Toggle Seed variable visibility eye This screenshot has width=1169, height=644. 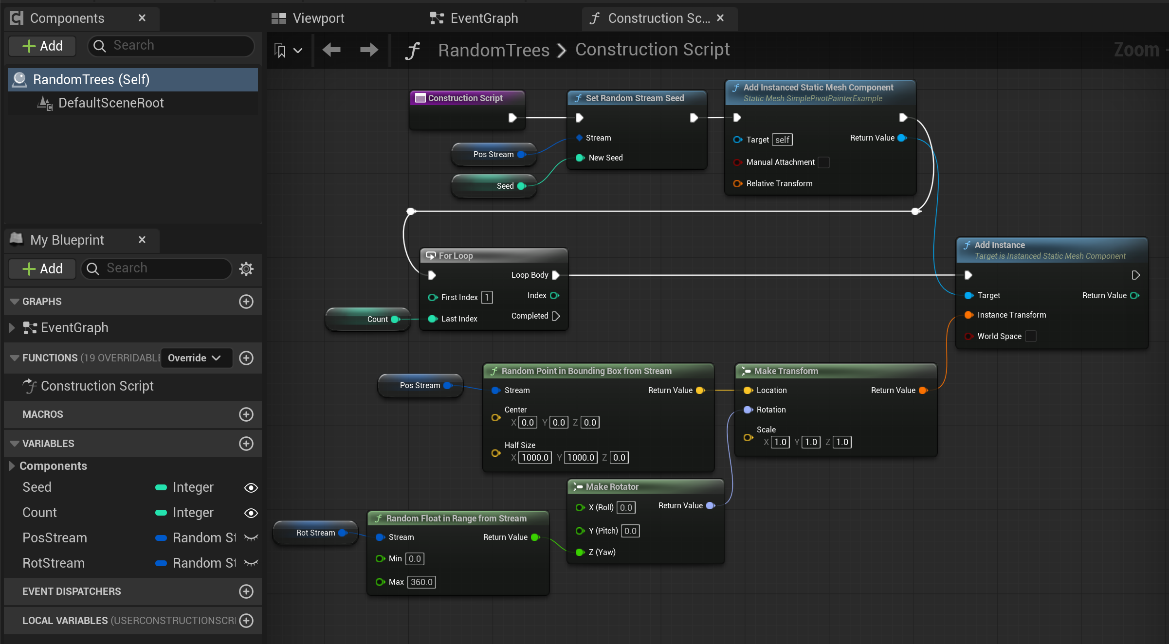click(x=251, y=488)
